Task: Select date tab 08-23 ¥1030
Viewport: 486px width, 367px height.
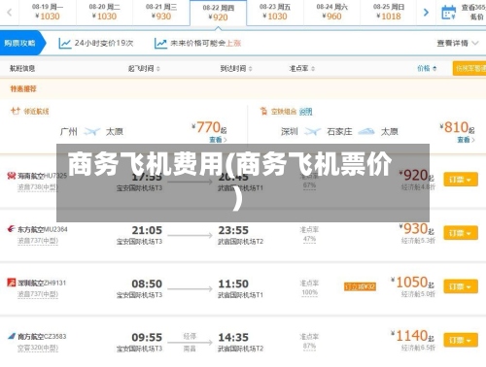Action: pyautogui.click(x=275, y=12)
